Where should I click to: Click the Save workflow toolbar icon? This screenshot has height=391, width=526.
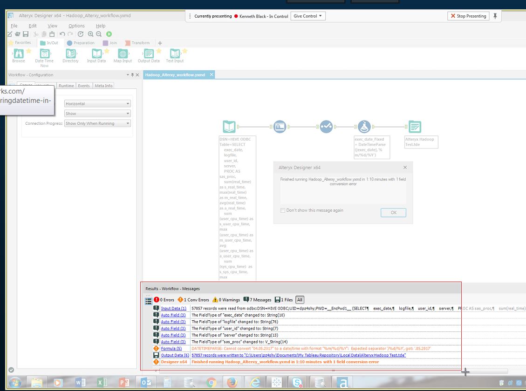tap(26, 34)
